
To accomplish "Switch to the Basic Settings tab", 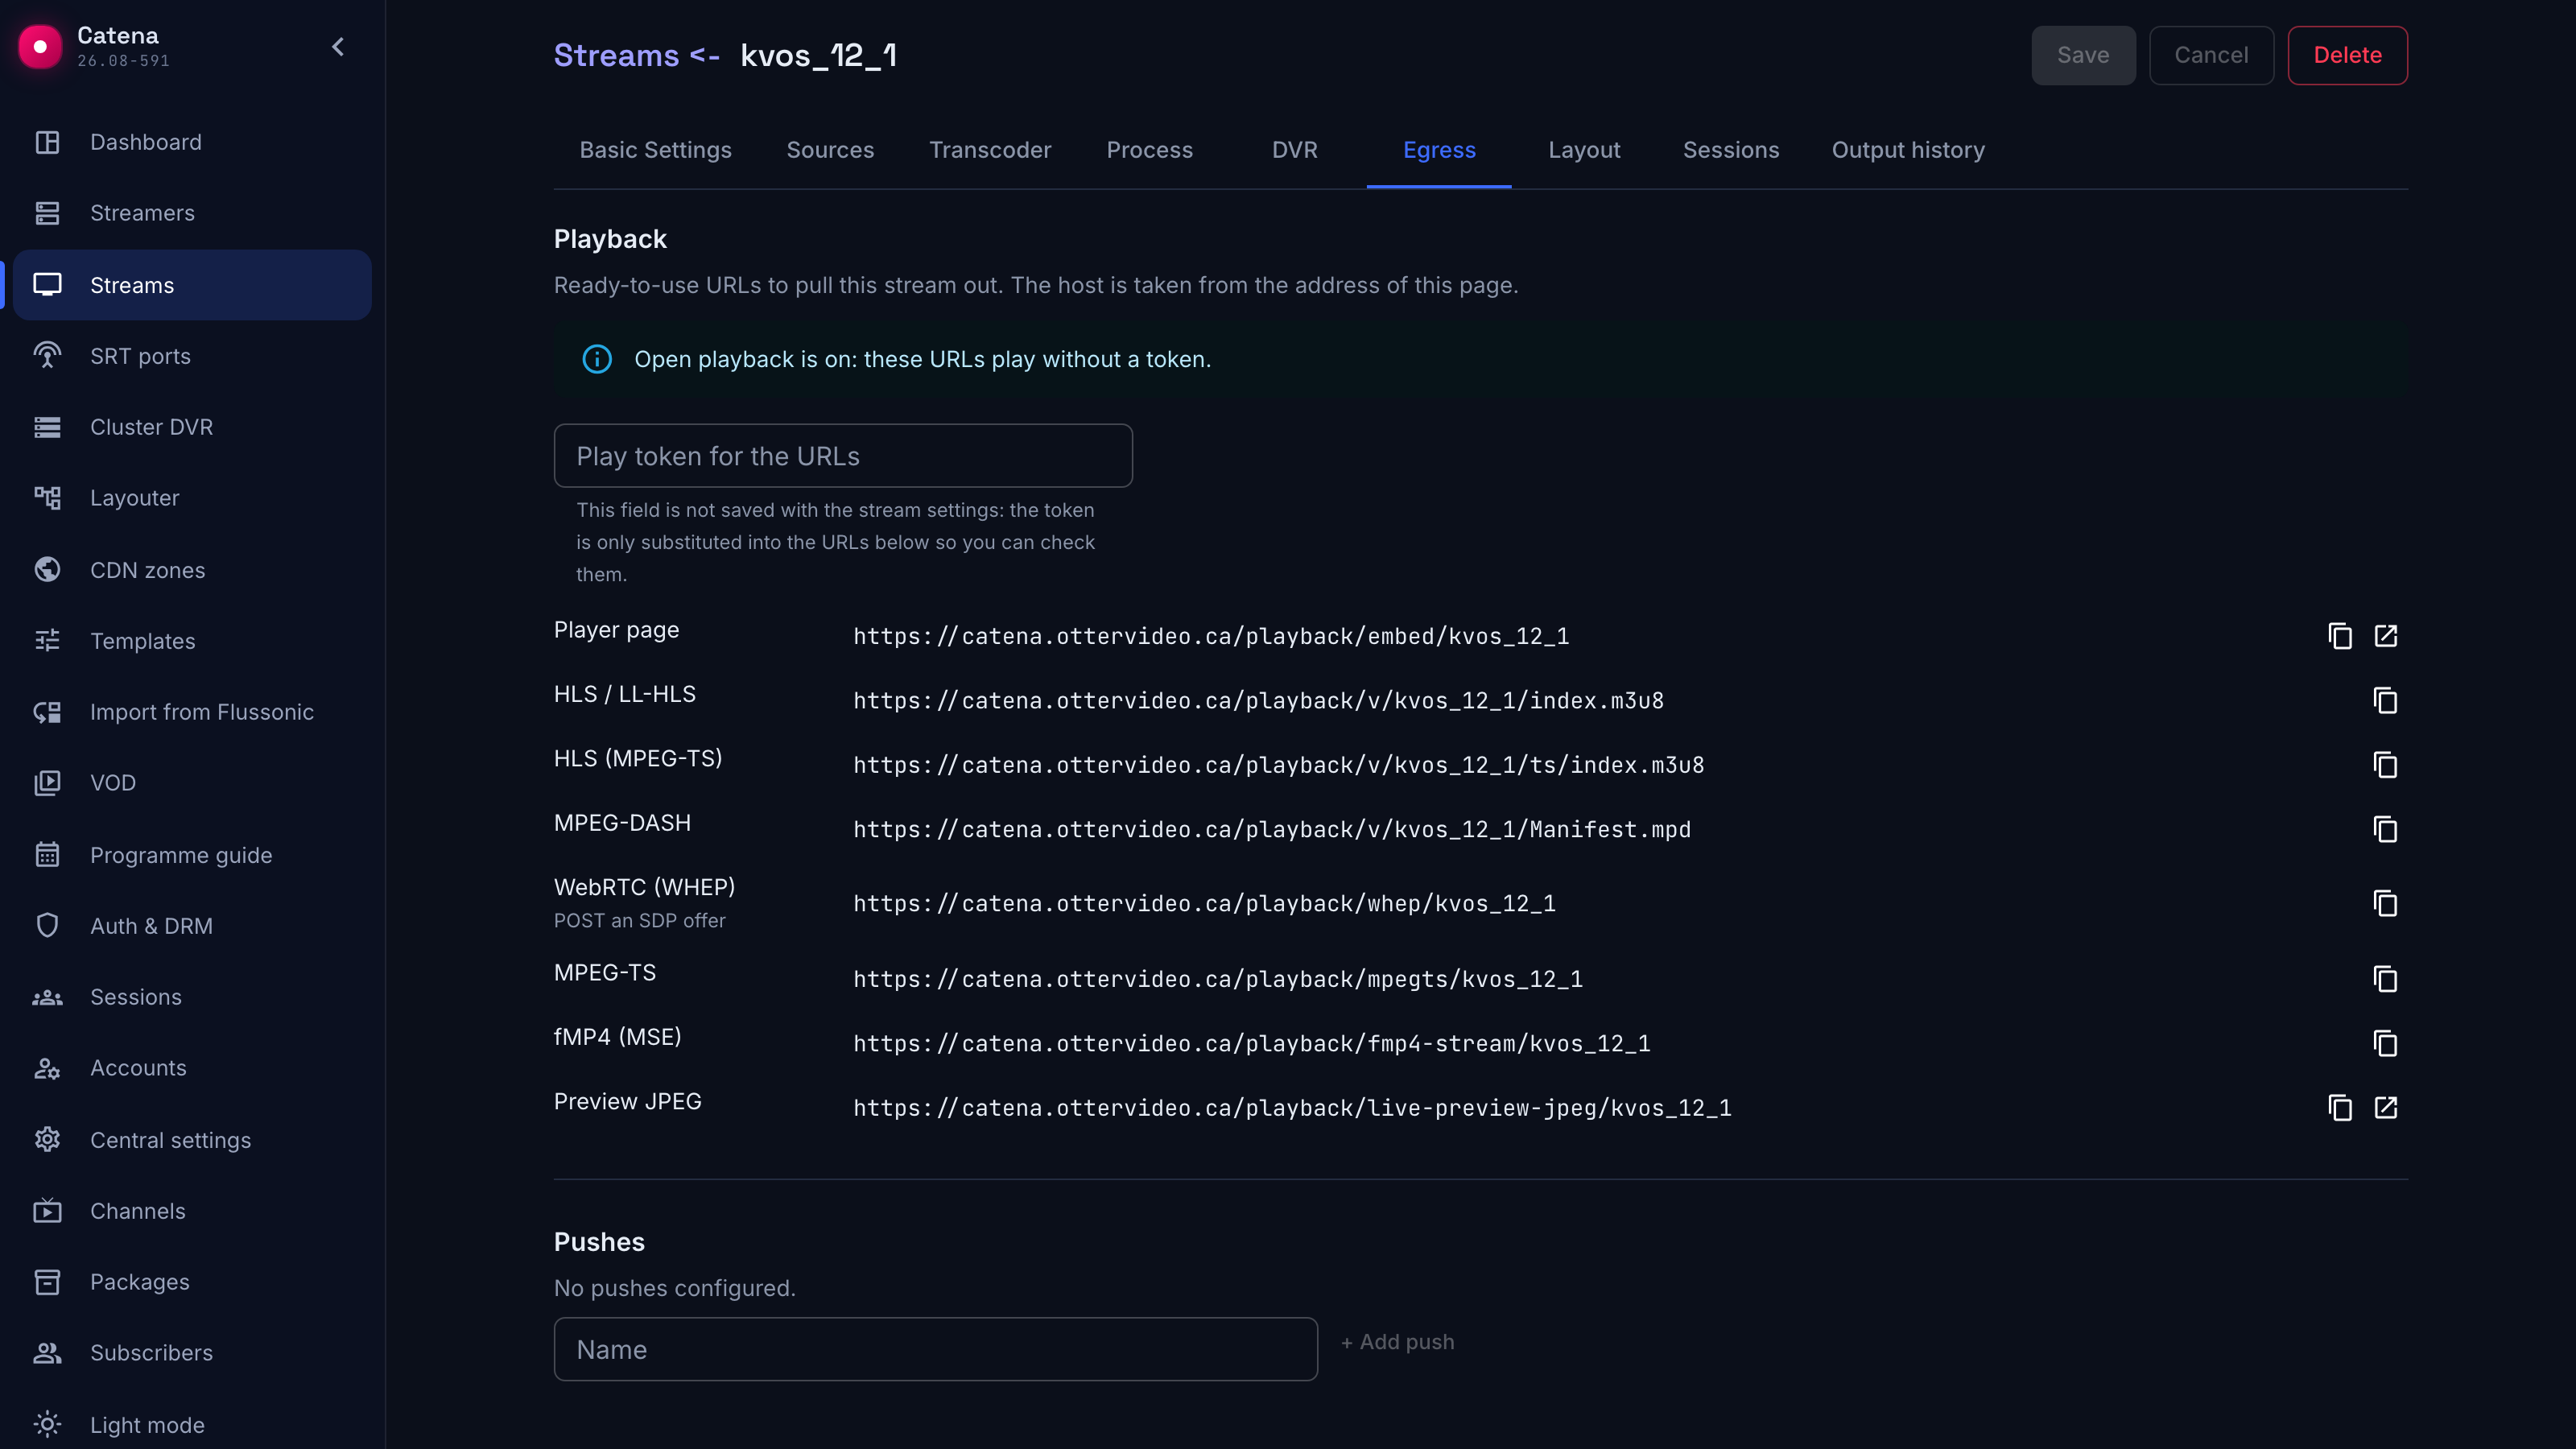I will [x=655, y=150].
